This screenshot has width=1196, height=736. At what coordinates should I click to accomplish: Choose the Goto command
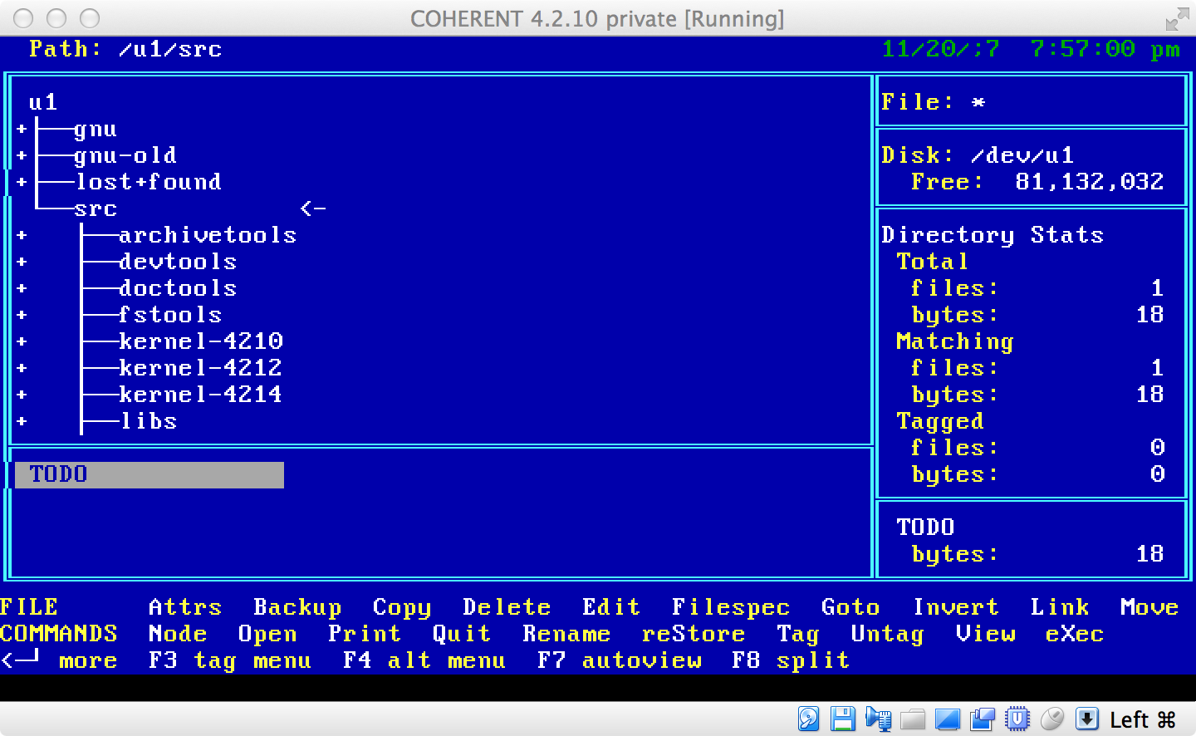pos(850,607)
